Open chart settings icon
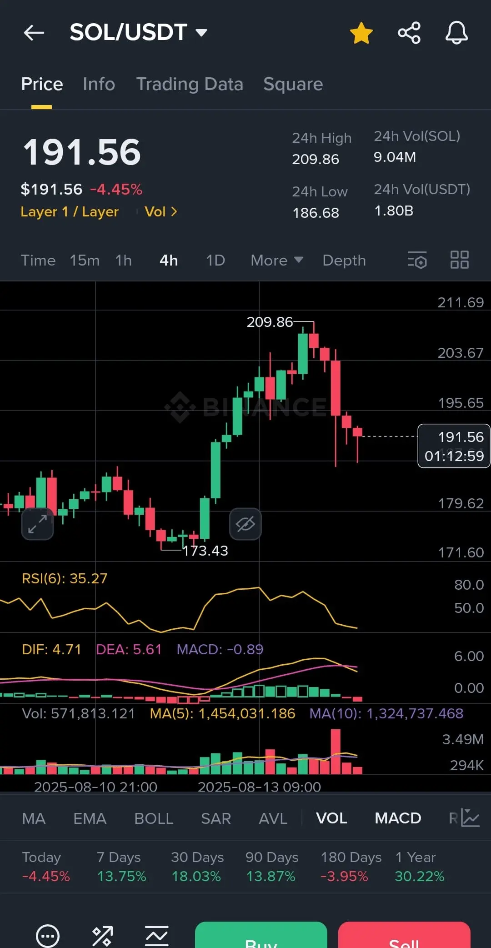The image size is (491, 948). pos(417,260)
